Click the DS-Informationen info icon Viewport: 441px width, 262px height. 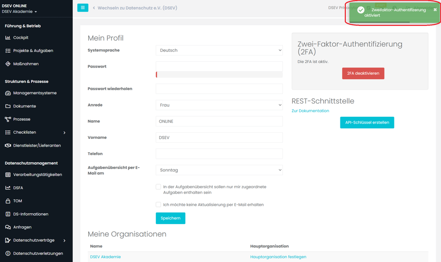pyautogui.click(x=8, y=214)
